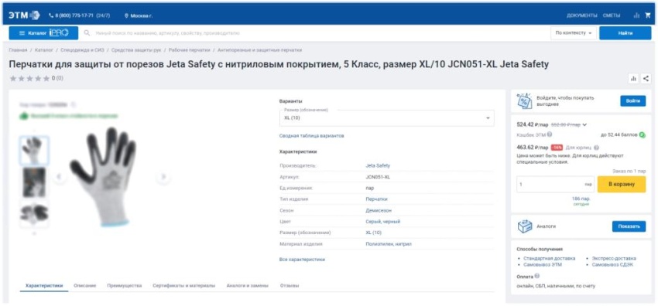Click the Аналоги box icon
Image resolution: width=658 pixels, height=306 pixels.
click(x=525, y=226)
